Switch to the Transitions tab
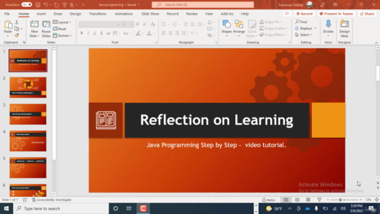 coord(97,14)
